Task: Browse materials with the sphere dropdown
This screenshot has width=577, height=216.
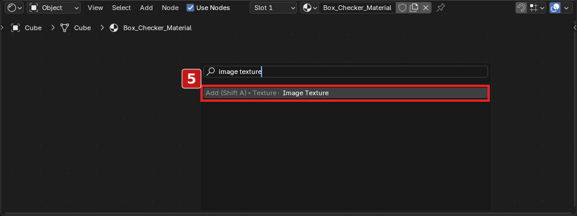Action: click(x=310, y=8)
